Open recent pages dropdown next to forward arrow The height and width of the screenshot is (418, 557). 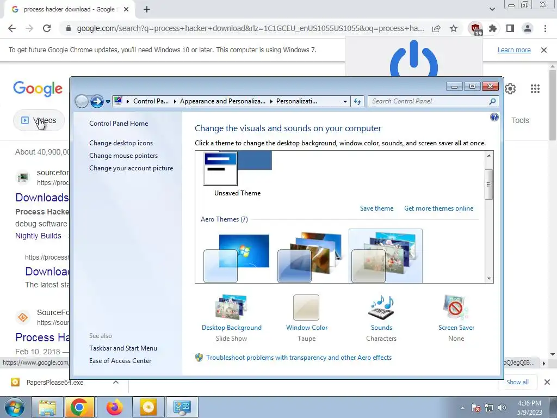click(108, 102)
